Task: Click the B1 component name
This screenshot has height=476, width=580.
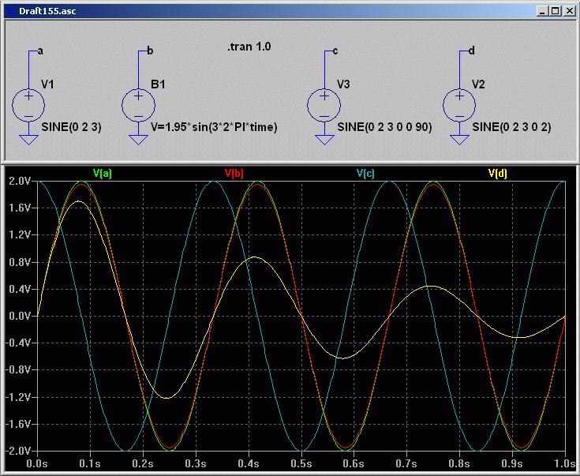Action: tap(158, 84)
